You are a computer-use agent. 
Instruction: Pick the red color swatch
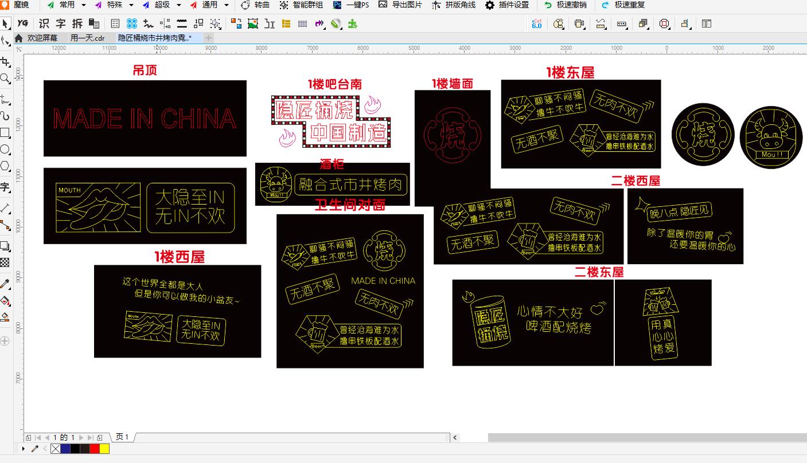(95, 449)
